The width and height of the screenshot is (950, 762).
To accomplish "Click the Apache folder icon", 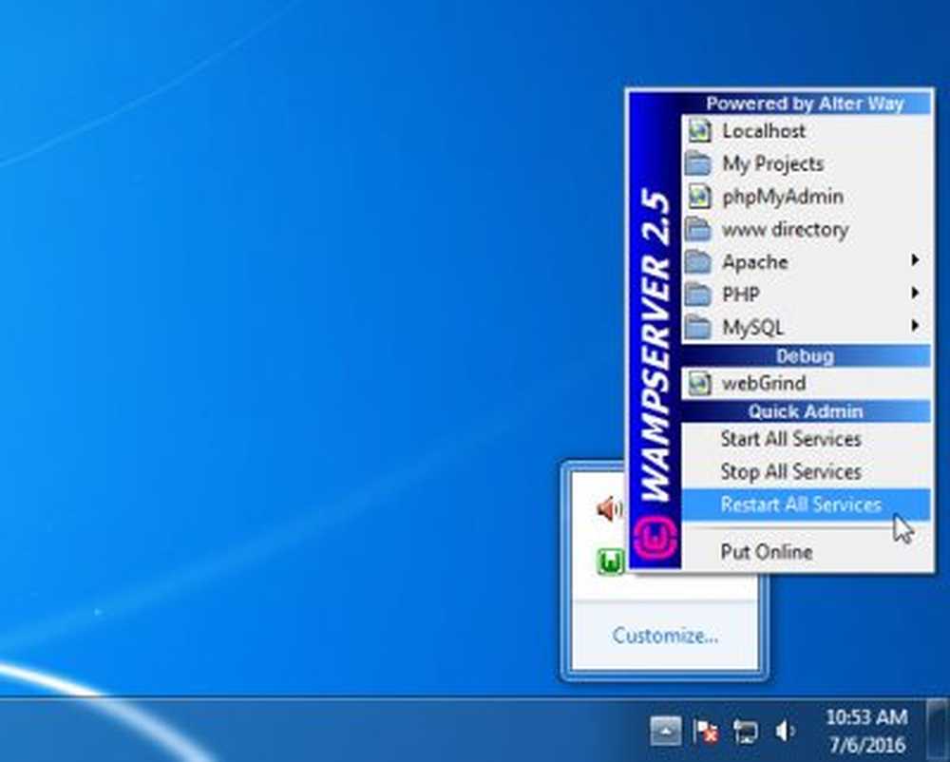I will click(x=698, y=261).
